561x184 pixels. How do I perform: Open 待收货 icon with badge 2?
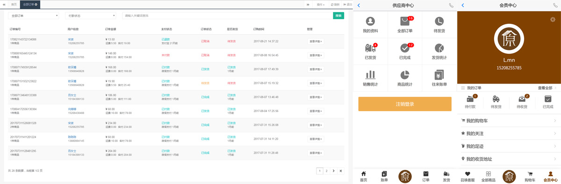(x=522, y=101)
